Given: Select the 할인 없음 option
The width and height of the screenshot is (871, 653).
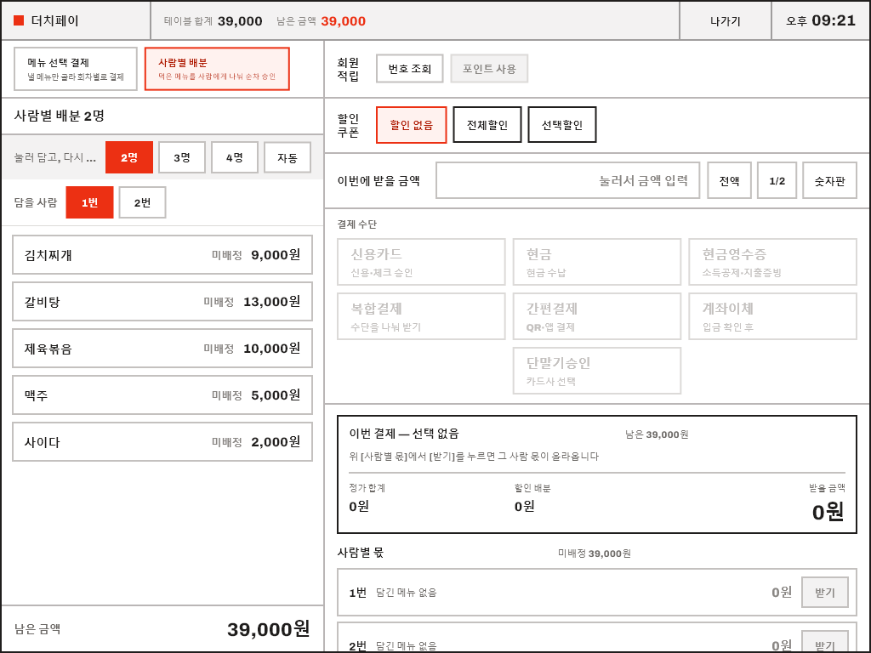Looking at the screenshot, I should coord(412,125).
